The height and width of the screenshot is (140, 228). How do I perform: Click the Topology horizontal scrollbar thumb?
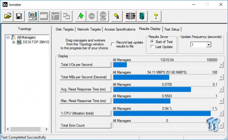[x=25, y=129]
